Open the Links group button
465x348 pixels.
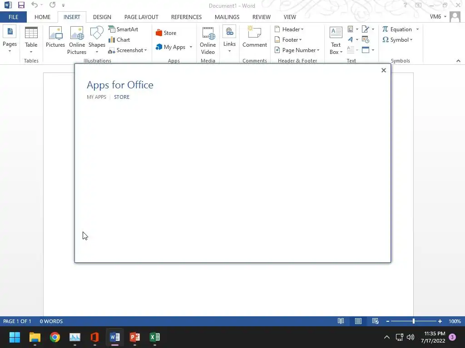pos(229,40)
